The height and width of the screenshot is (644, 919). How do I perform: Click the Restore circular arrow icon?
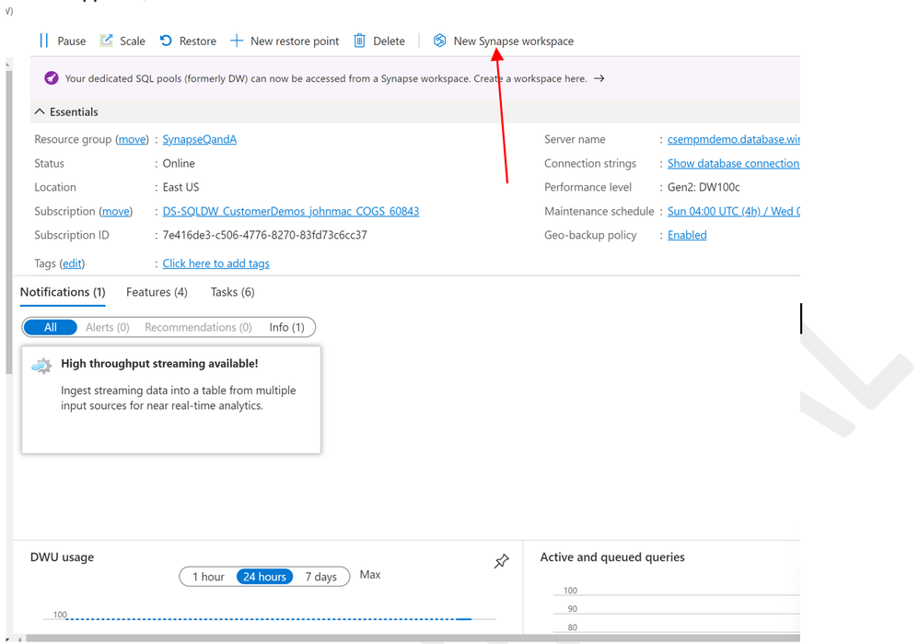166,41
